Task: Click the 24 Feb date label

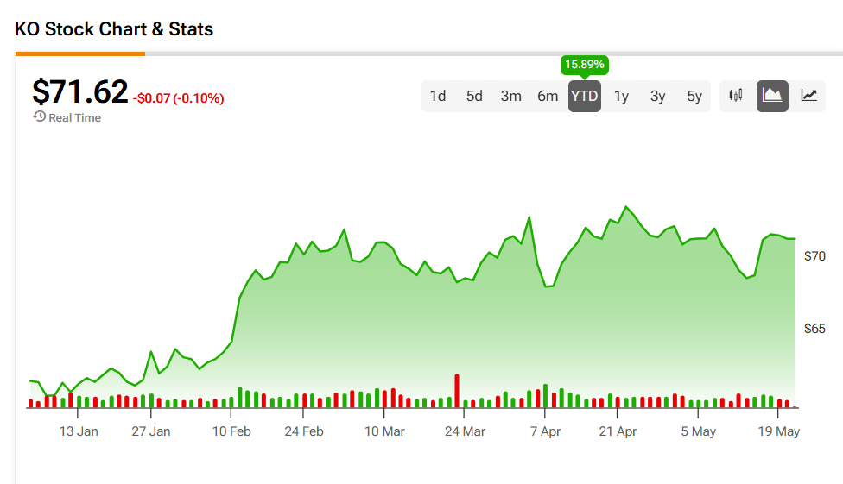Action: 304,431
